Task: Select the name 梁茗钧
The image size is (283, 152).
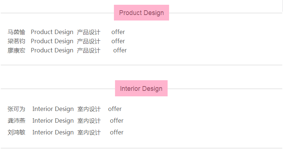Action: (16, 41)
